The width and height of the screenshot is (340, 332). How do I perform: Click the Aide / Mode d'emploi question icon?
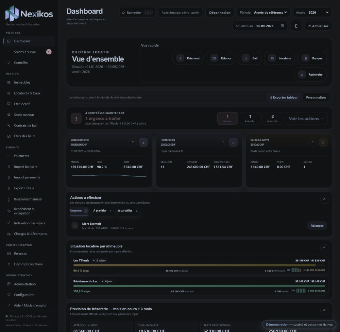tap(9, 305)
